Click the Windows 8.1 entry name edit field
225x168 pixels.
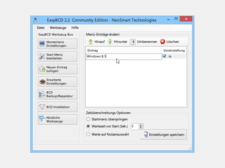[124, 57]
